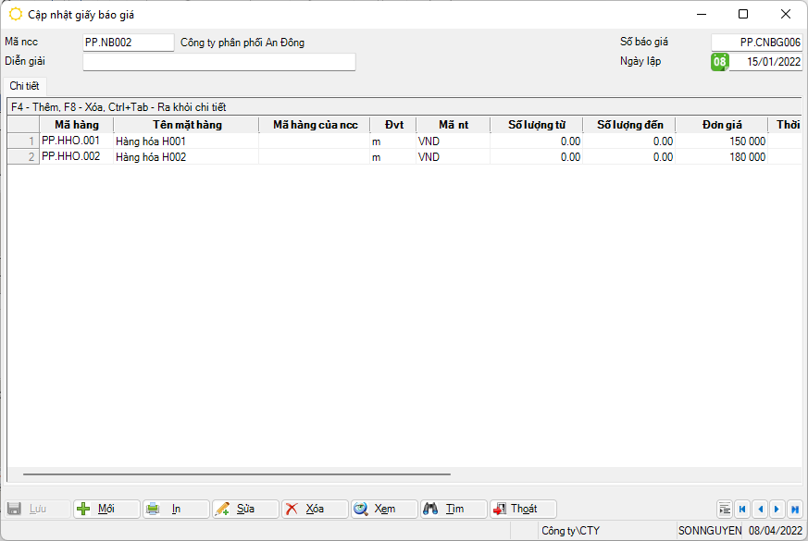Select row 1 with PP.HHO.001
Viewport: 808px width, 541px height.
tap(76, 141)
